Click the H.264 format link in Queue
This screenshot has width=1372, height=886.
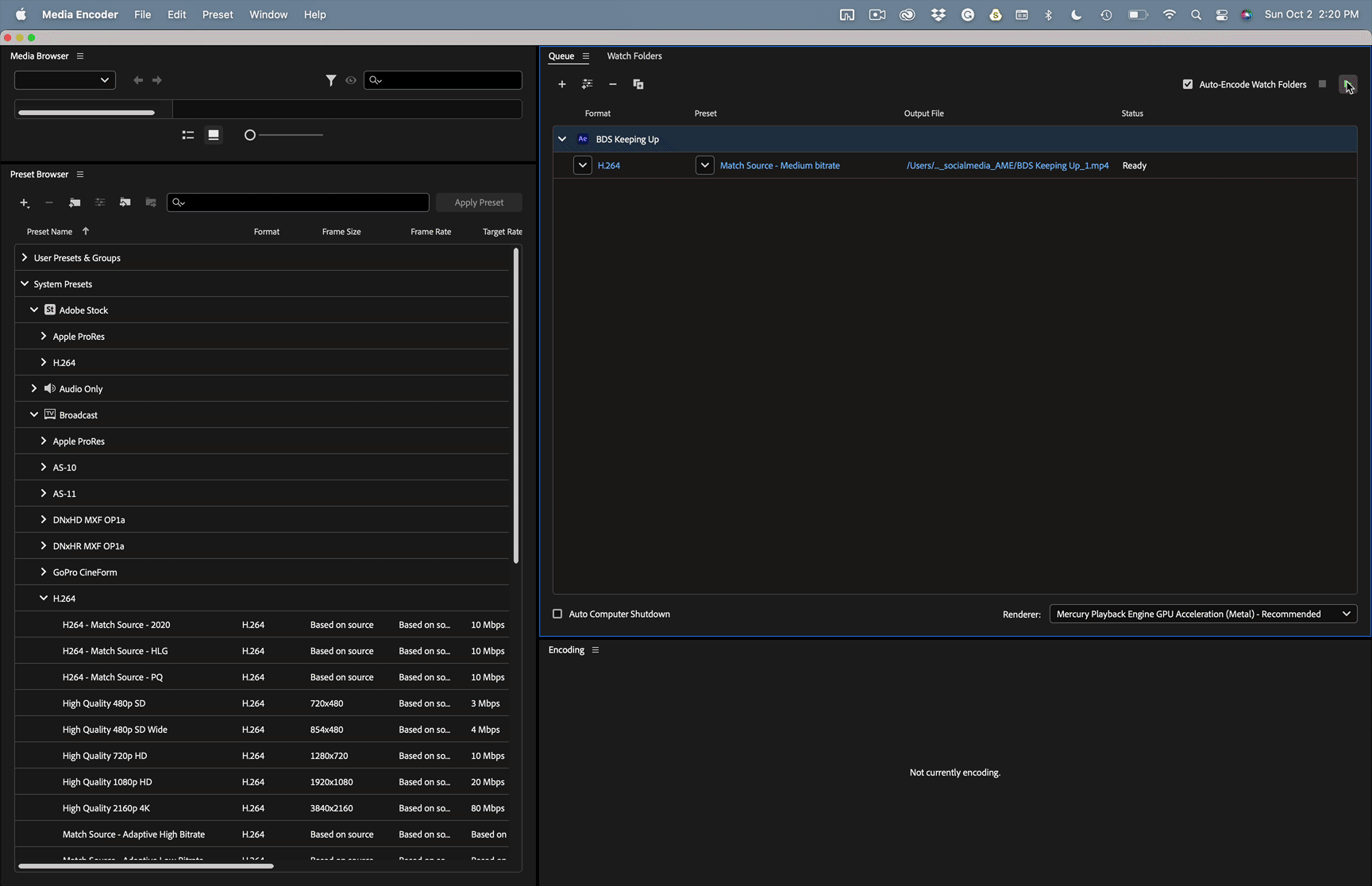point(609,166)
